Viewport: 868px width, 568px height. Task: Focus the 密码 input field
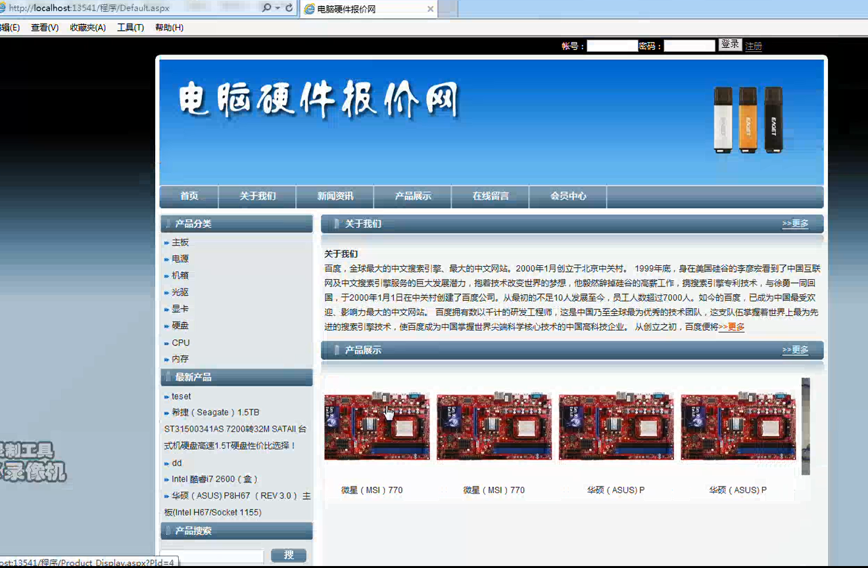point(689,46)
